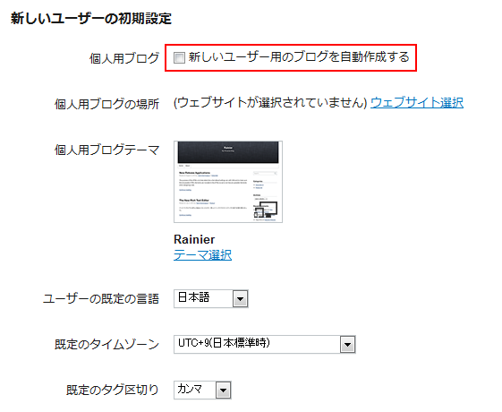This screenshot has height=412, width=502.
Task: Click the arrow button of the カンマ dropdown
Action: tap(223, 391)
